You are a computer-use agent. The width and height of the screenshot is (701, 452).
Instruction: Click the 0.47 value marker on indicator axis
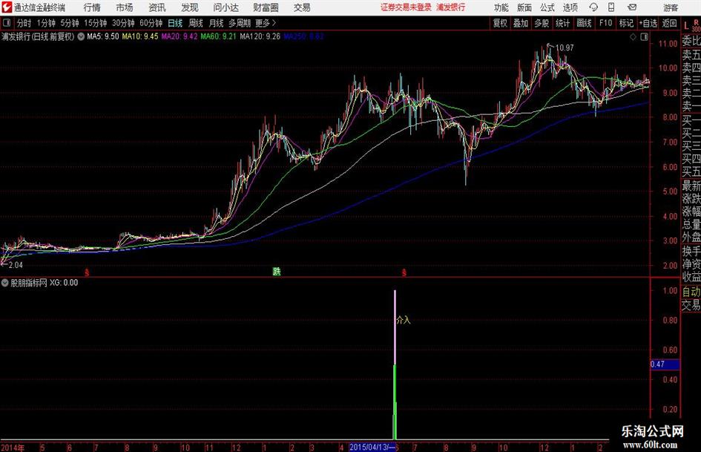[665, 364]
